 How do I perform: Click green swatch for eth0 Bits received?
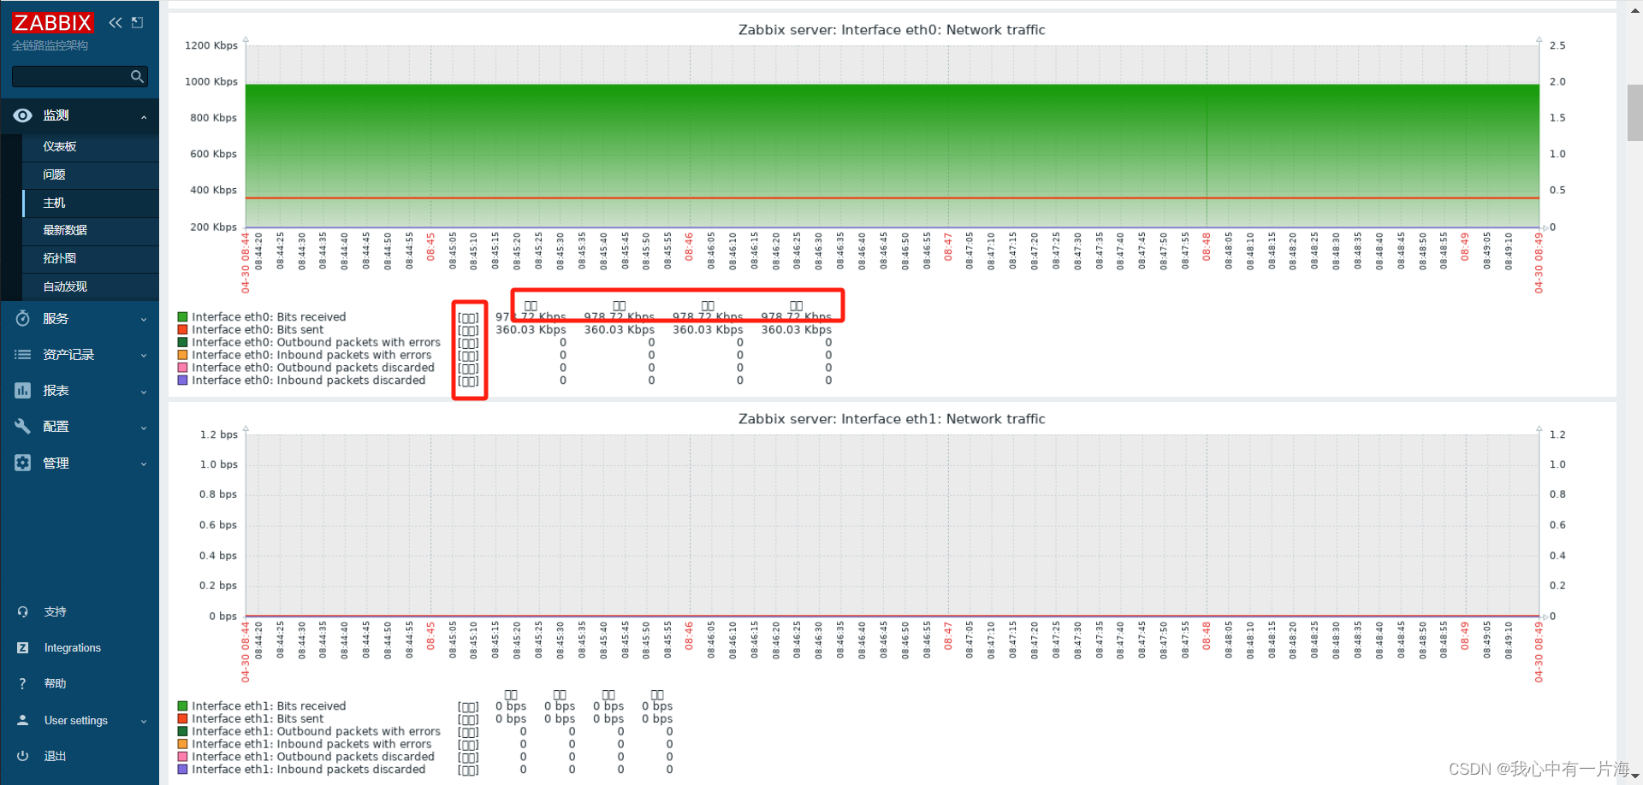[182, 317]
